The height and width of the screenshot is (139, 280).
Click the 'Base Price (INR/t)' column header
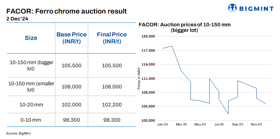coord(72,38)
